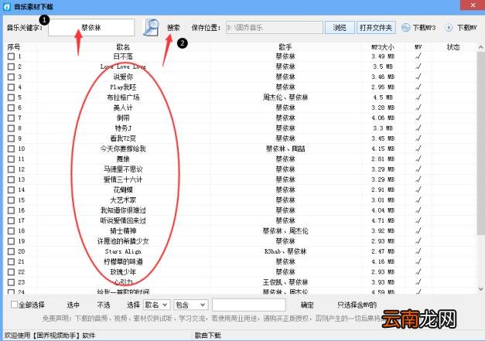Viewport: 485px width, 341px height.
Task: Check row 22 玫瑰少年 checkbox
Action: pyautogui.click(x=11, y=271)
